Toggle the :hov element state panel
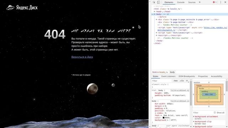 pos(176,81)
